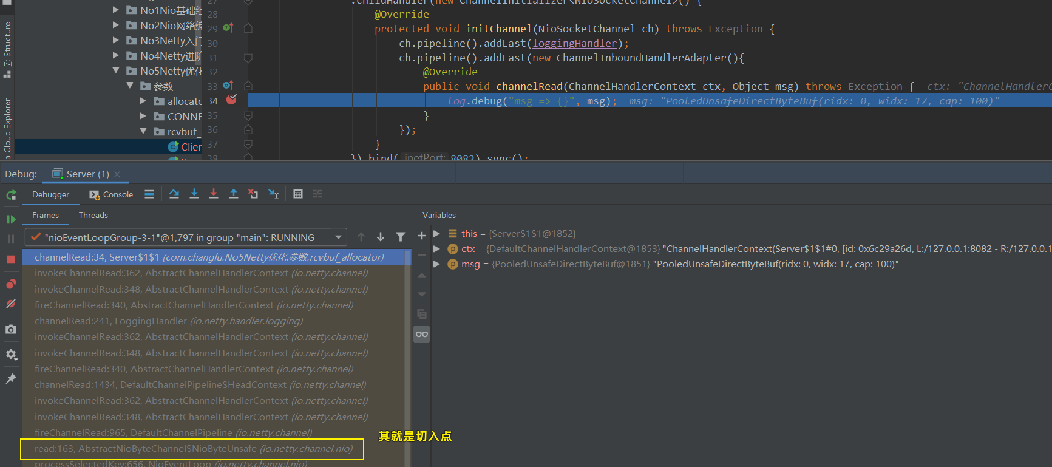Force step into with red arrow

click(x=214, y=194)
